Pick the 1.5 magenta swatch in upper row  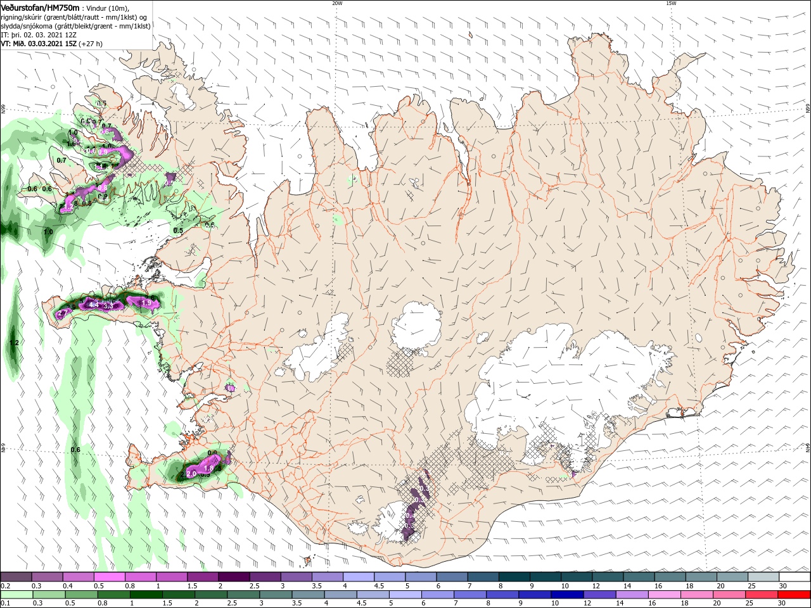[x=202, y=576]
